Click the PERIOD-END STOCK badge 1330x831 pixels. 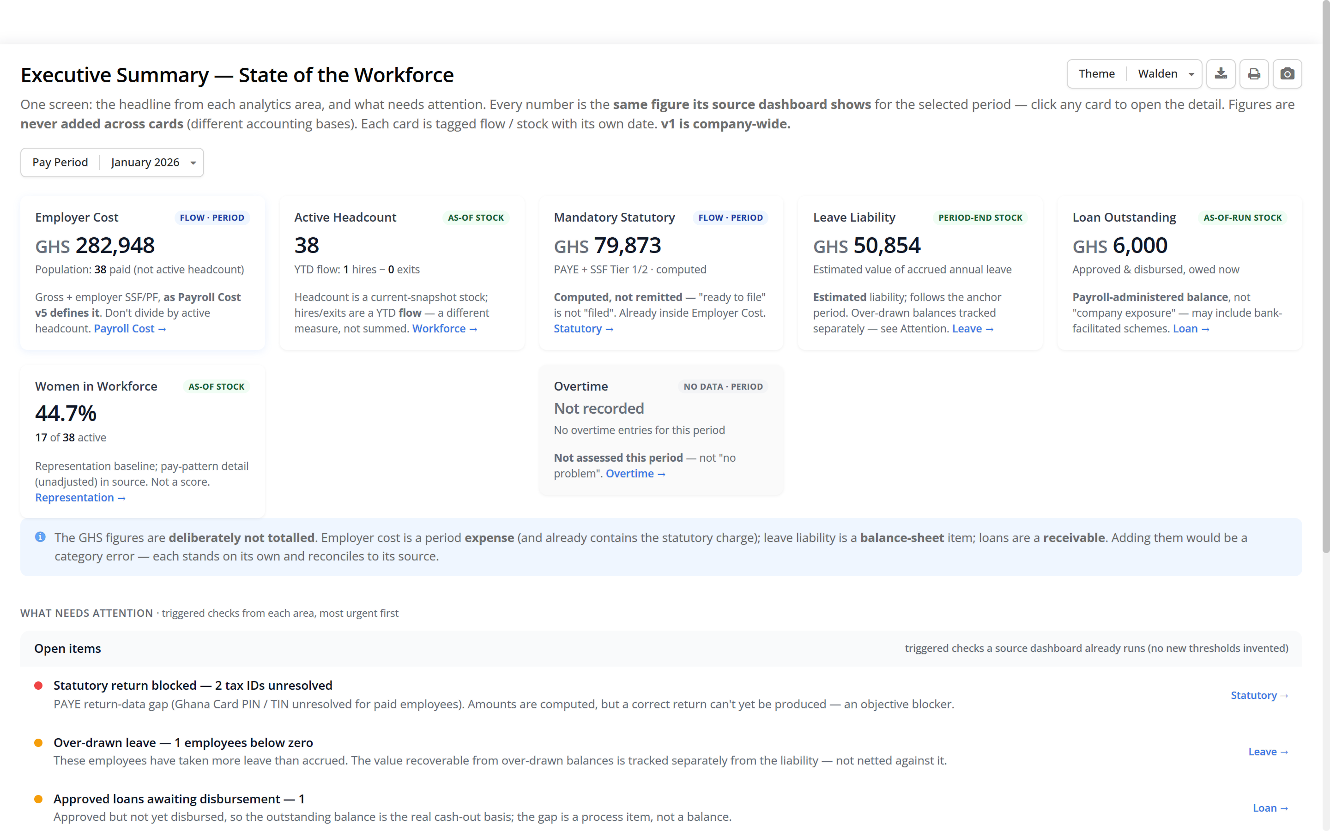click(x=980, y=217)
